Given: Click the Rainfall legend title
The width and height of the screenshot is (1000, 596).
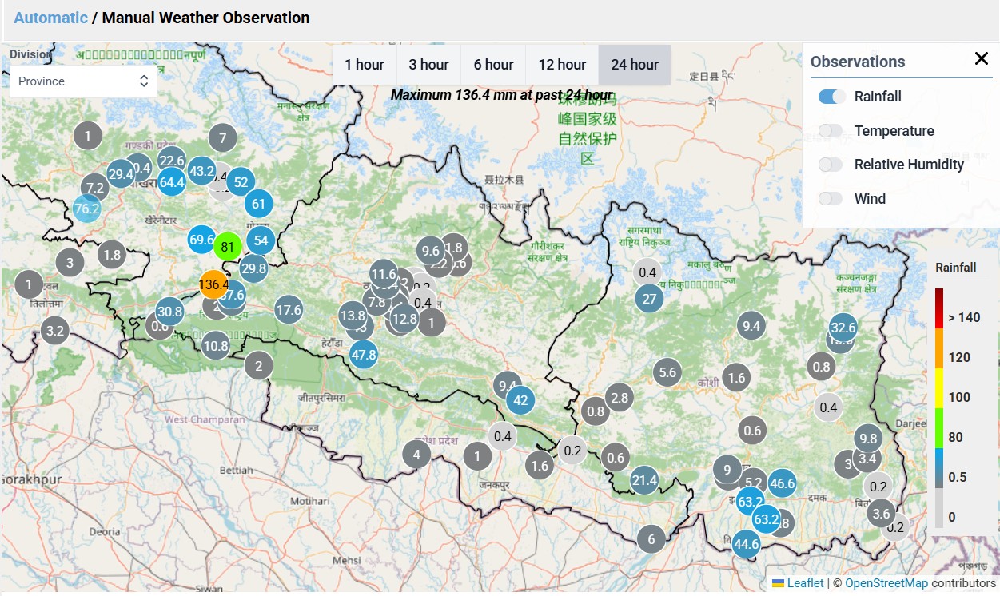Looking at the screenshot, I should pos(956,268).
